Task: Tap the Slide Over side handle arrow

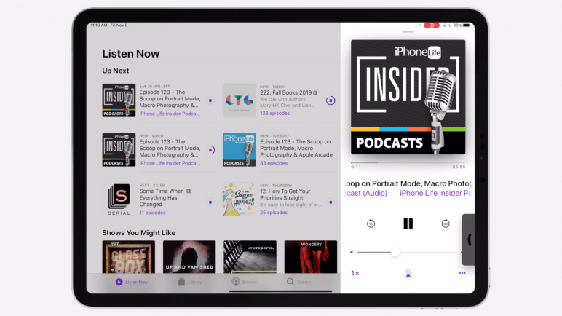Action: click(468, 240)
